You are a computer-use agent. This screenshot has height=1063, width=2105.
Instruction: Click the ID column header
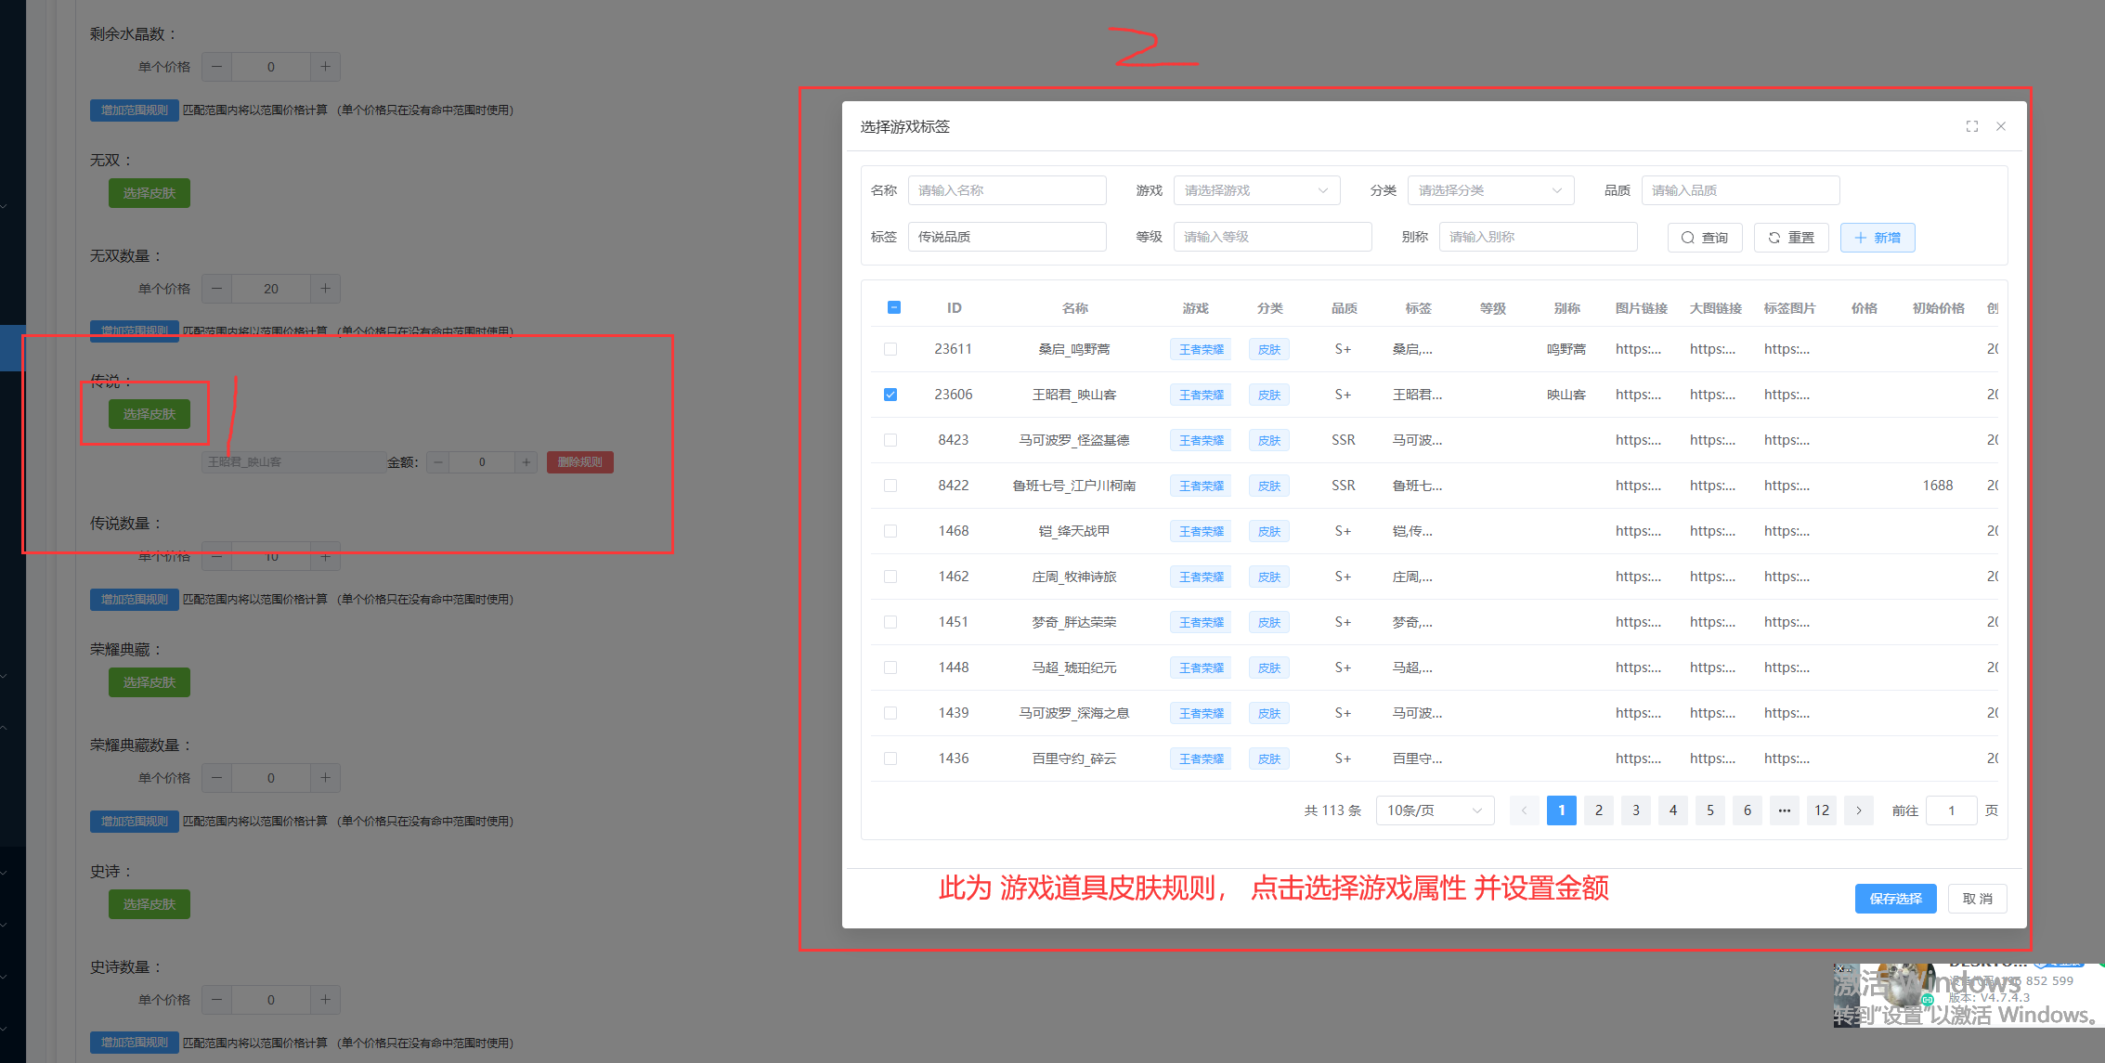coord(954,308)
